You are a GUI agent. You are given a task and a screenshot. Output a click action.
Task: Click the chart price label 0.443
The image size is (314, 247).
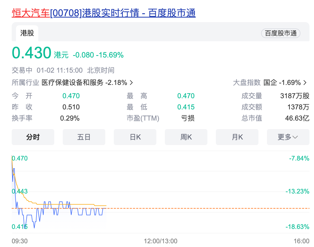pos(20,191)
